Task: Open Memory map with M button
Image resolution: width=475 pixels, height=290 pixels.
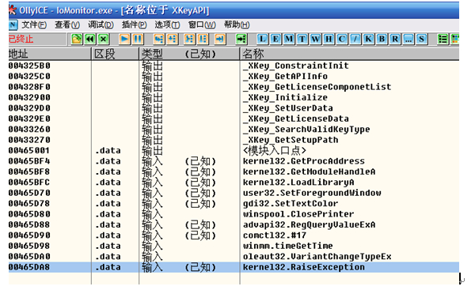Action: 289,39
